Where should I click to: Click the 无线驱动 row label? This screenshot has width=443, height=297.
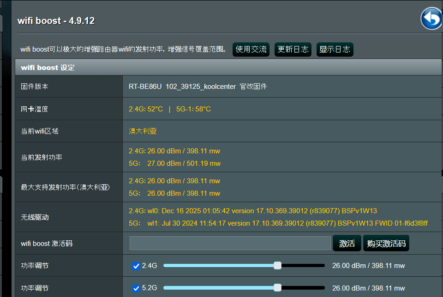[35, 217]
